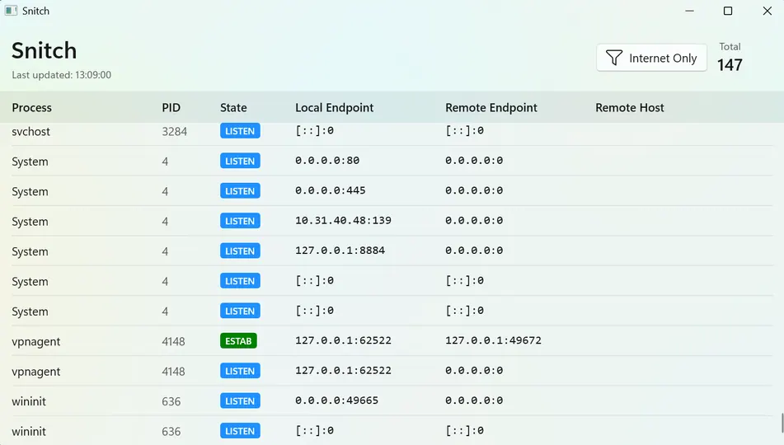Click remote endpoint 0.0.0.0:0 in 0.0.0.0:445 row
The width and height of the screenshot is (784, 445).
pyautogui.click(x=474, y=190)
